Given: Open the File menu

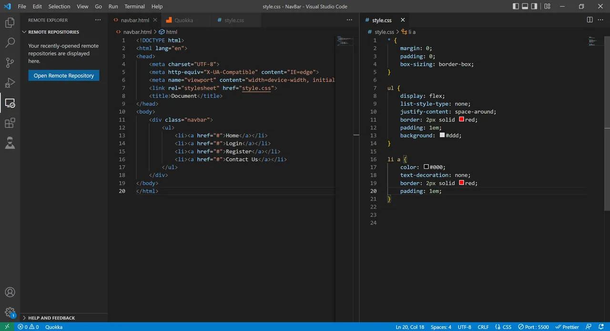Looking at the screenshot, I should point(22,6).
